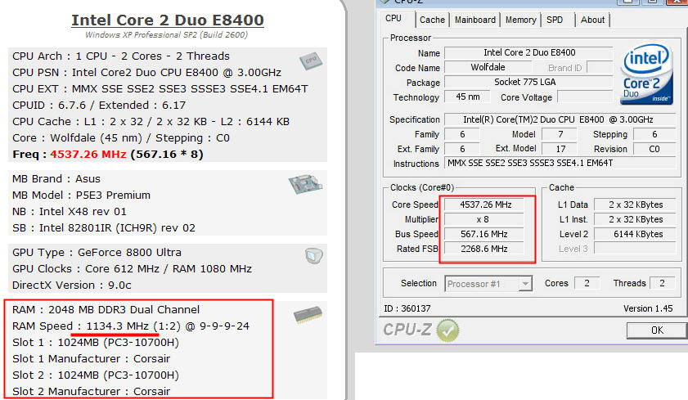
Task: Click the Name field showing Intel Core 2 Duo E8400
Action: [x=528, y=52]
